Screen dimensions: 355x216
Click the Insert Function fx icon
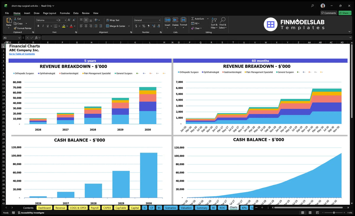pos(37,38)
